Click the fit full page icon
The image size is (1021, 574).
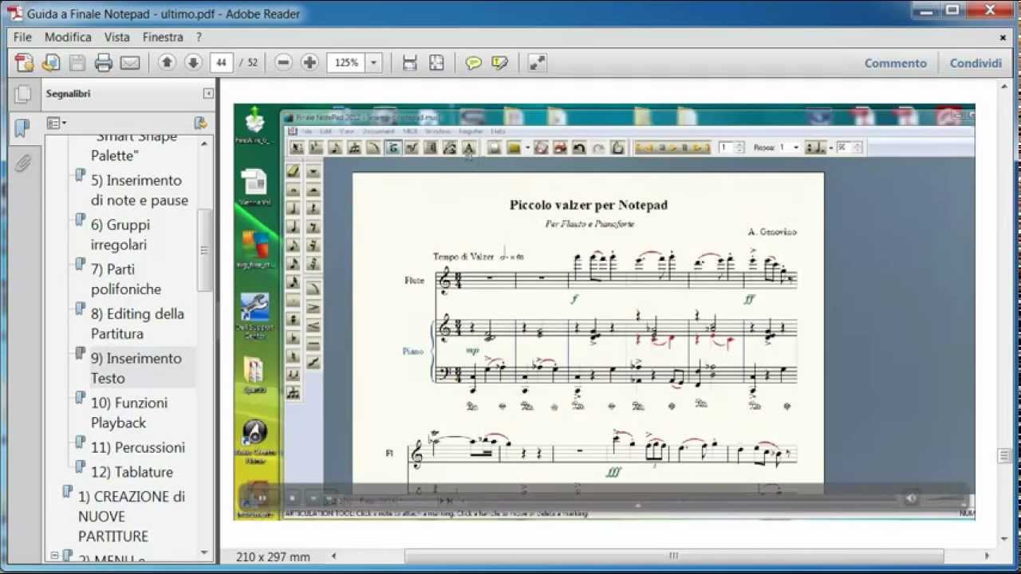436,63
